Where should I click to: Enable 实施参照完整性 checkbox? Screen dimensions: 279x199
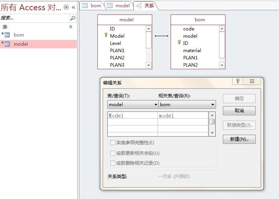(113, 143)
